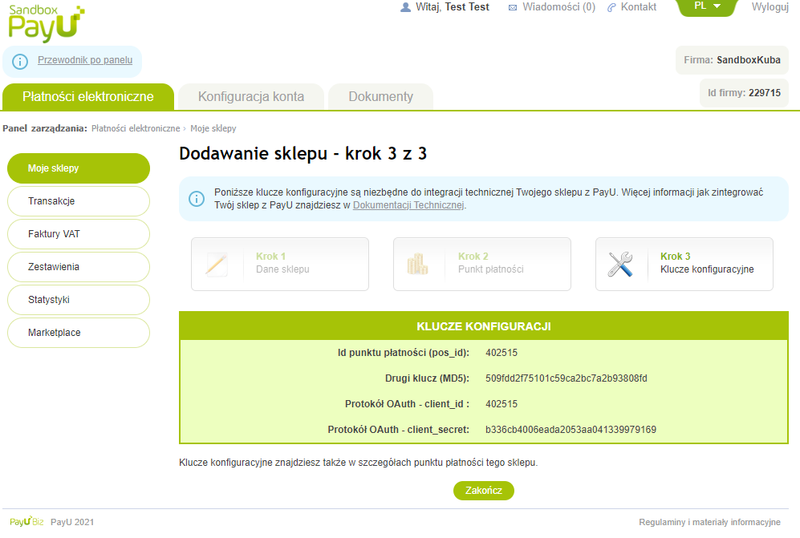Screen dimensions: 800x538
Task: Click the Wyloguj link
Action: tap(770, 7)
